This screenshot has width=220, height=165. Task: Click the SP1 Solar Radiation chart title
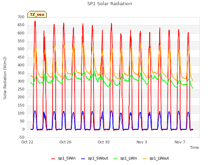pos(110,4)
